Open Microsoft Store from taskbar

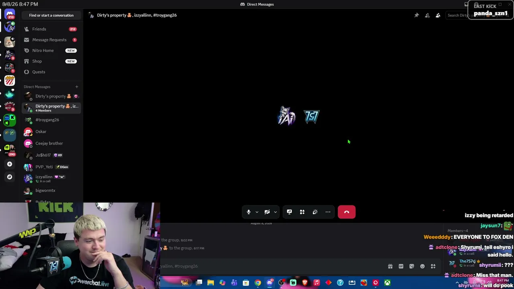246,283
